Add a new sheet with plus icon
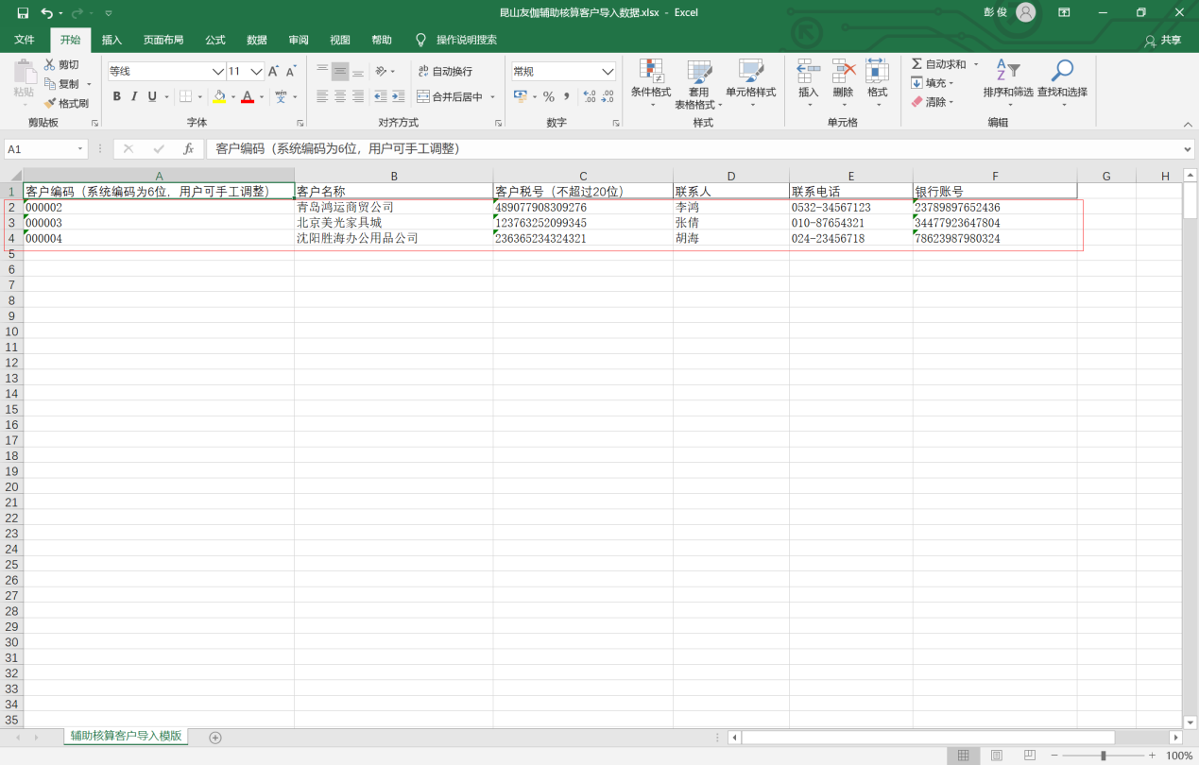This screenshot has height=765, width=1199. [x=215, y=738]
